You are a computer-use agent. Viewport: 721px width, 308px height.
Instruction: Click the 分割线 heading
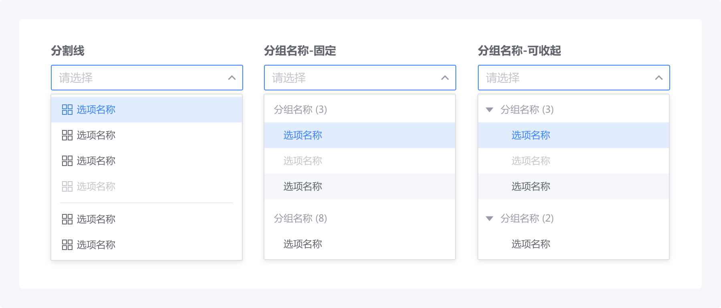(x=68, y=51)
